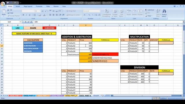Image resolution: width=185 pixels, height=104 pixels.
Task: Open the Home ribbon tab
Action: [x=10, y=6]
